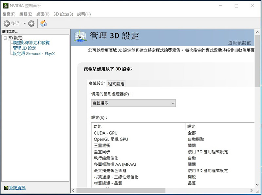Open the 桌面(K) menu
This screenshot has height=195, width=262.
click(x=43, y=14)
